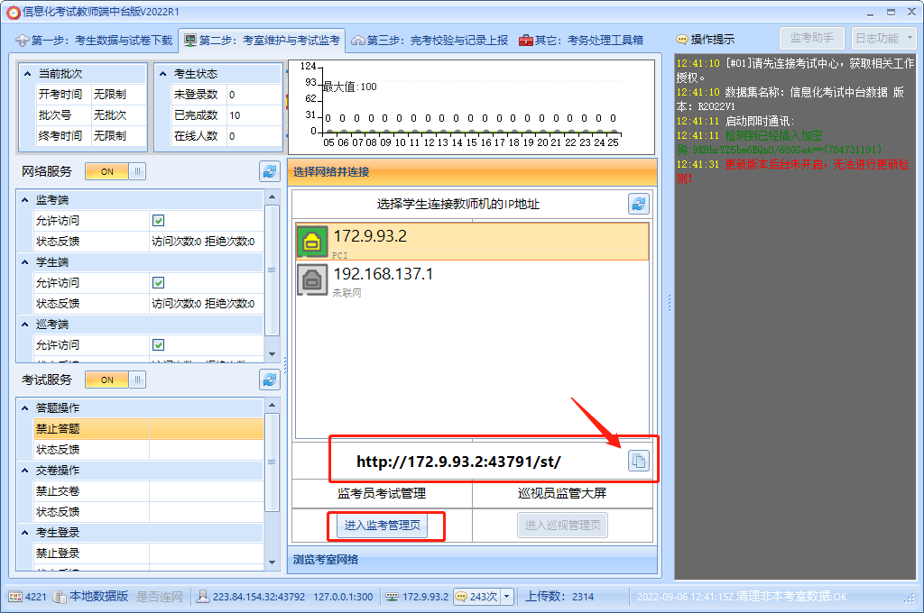Click refresh icon for 网络服务 panel
Viewport: 924px width, 613px height.
269,171
